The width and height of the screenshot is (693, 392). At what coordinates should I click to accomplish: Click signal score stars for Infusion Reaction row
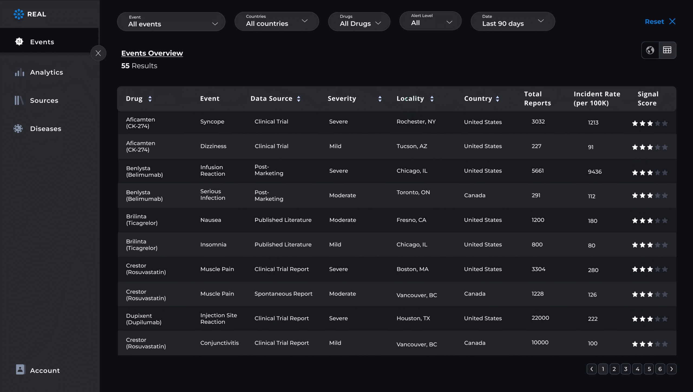(650, 172)
